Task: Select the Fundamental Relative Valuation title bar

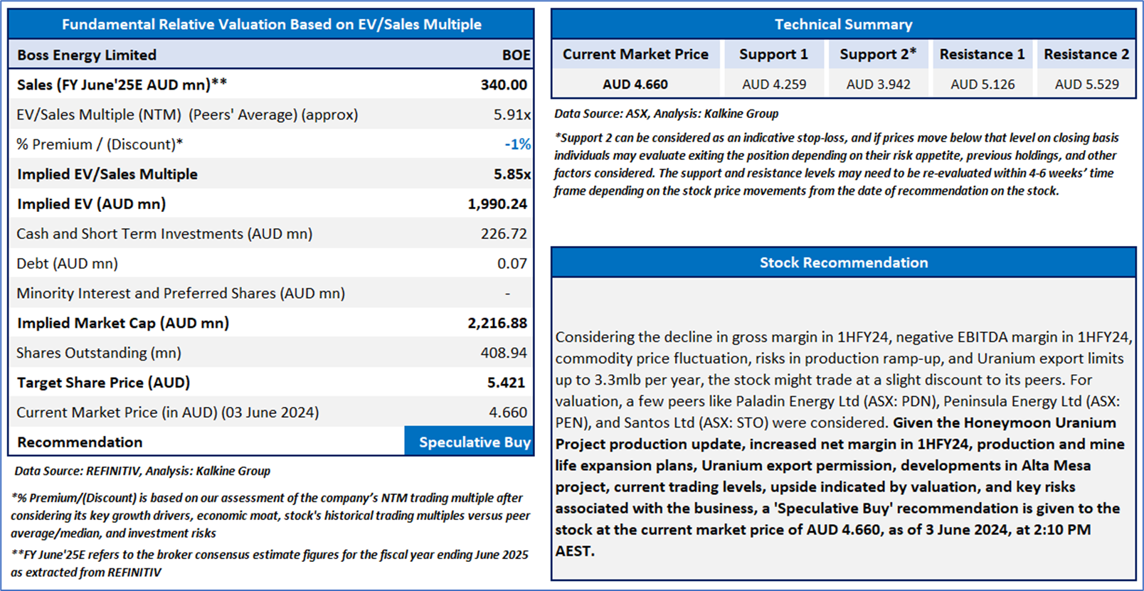Action: point(271,24)
